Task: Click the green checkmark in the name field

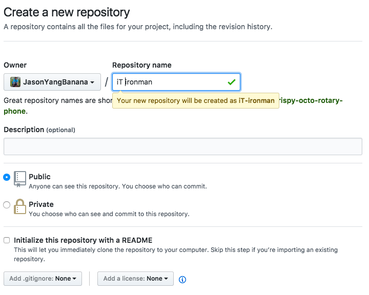Action: pos(231,82)
